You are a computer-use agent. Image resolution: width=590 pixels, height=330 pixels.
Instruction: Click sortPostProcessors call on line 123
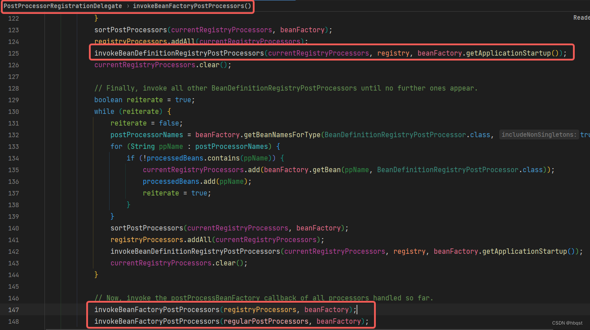point(131,30)
